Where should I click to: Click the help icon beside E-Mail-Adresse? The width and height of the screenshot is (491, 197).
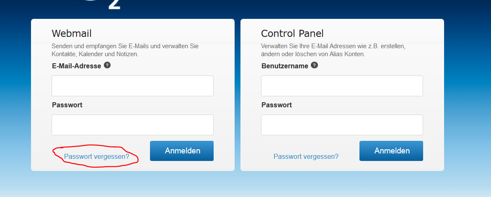pyautogui.click(x=107, y=65)
